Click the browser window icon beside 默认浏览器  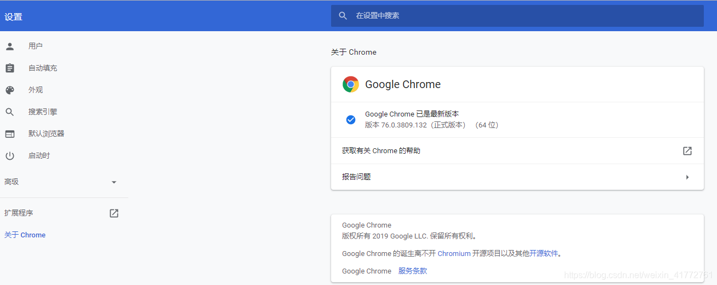coord(10,134)
